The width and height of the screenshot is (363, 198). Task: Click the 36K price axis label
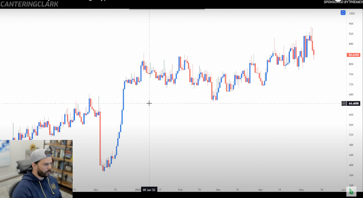[351, 175]
